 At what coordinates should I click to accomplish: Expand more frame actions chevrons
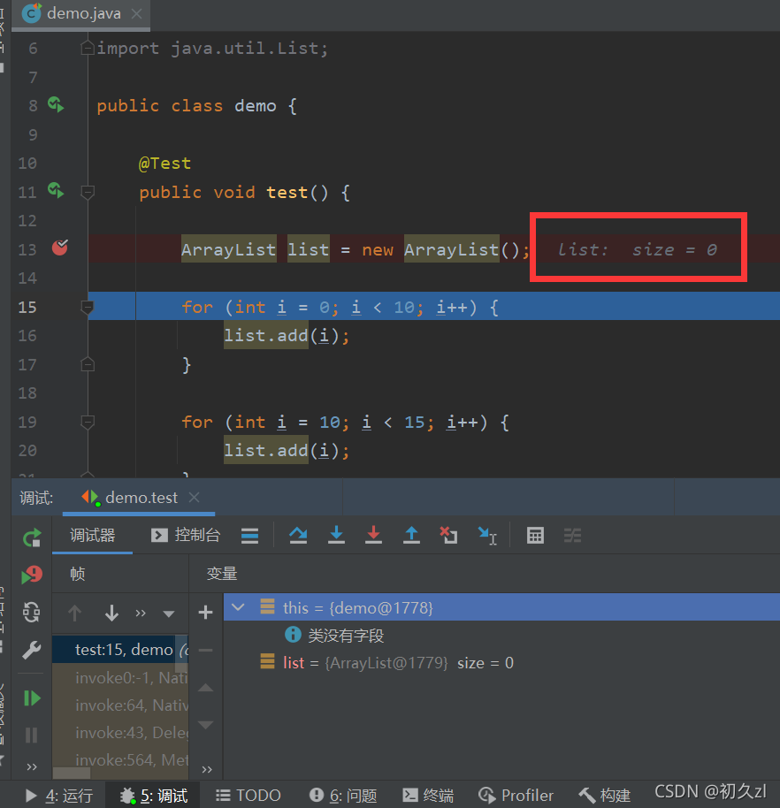pyautogui.click(x=141, y=613)
